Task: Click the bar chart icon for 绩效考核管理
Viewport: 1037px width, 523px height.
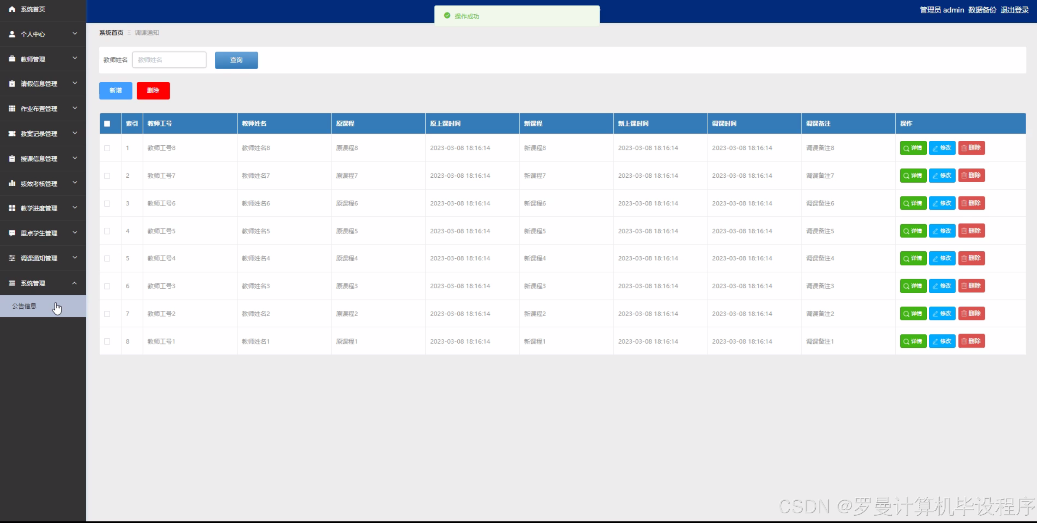Action: point(12,183)
